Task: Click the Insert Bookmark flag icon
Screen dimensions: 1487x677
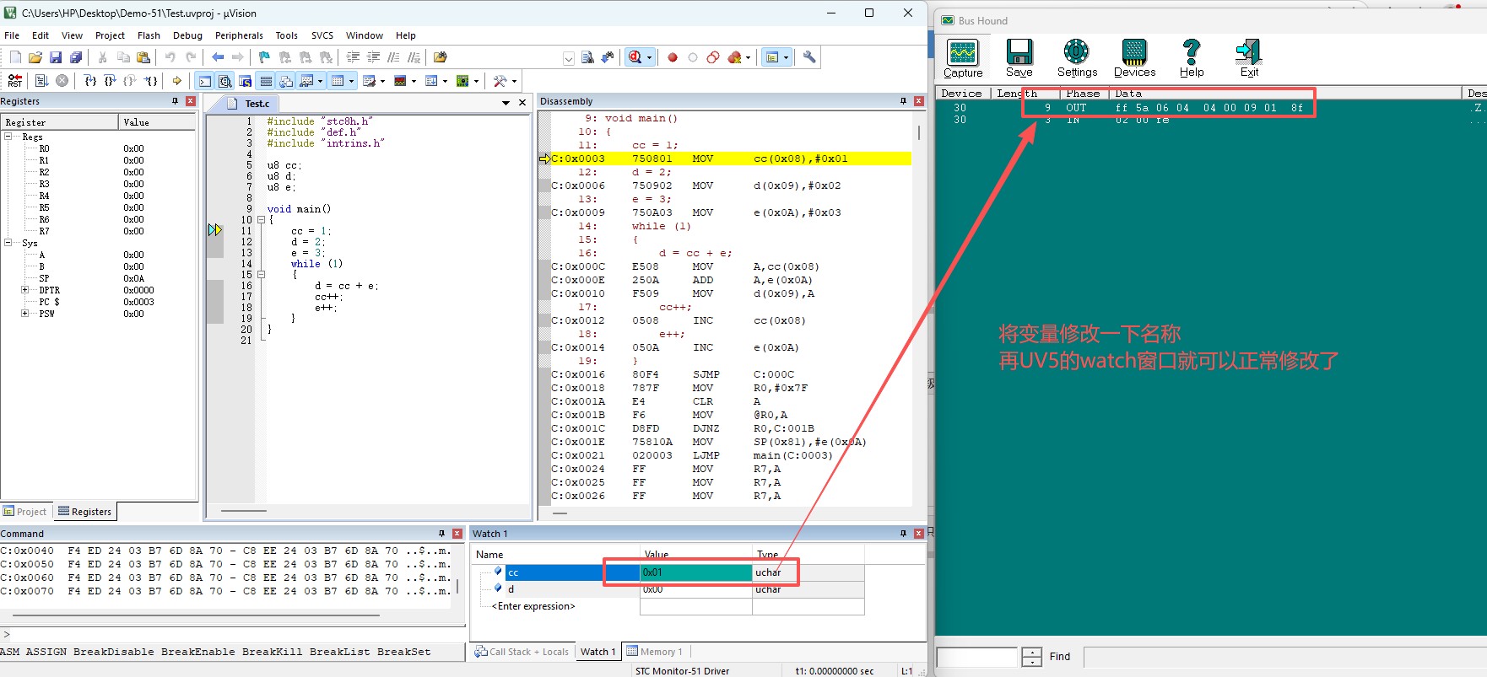Action: pyautogui.click(x=264, y=57)
